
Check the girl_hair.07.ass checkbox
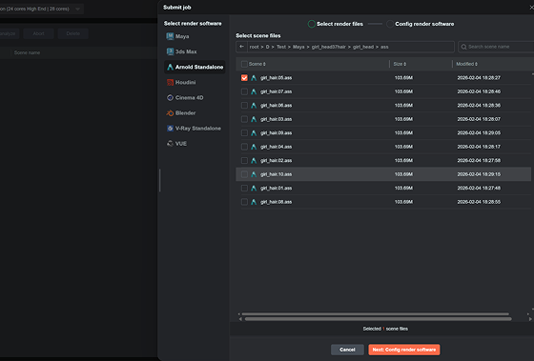pyautogui.click(x=244, y=91)
